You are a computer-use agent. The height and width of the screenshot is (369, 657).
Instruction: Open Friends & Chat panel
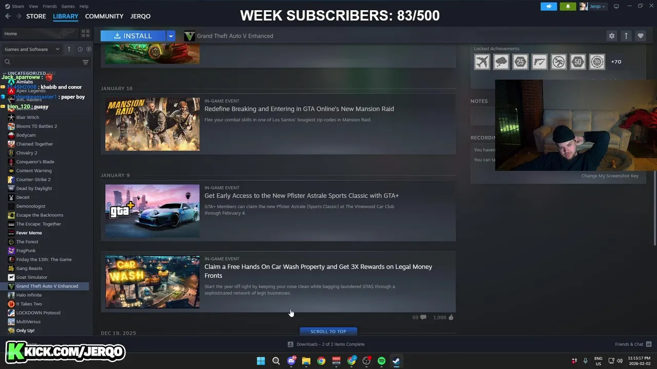pyautogui.click(x=633, y=344)
